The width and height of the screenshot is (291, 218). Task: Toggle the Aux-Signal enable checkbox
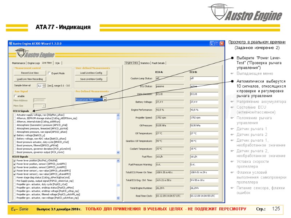tap(15, 96)
